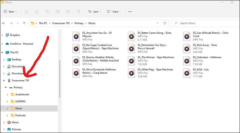The height and width of the screenshot is (133, 240).
Task: Select ES_Shot Away file icon
Action: click(x=187, y=49)
